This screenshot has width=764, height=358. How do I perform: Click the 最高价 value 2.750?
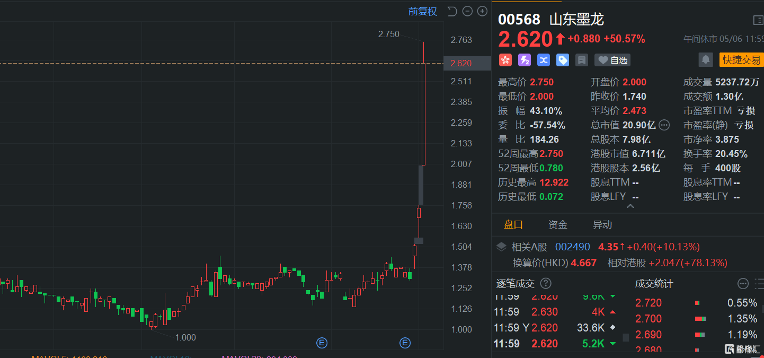pos(541,82)
